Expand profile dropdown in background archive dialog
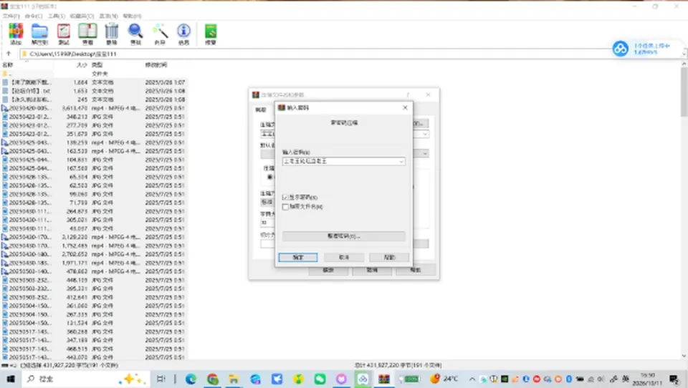 (425, 153)
